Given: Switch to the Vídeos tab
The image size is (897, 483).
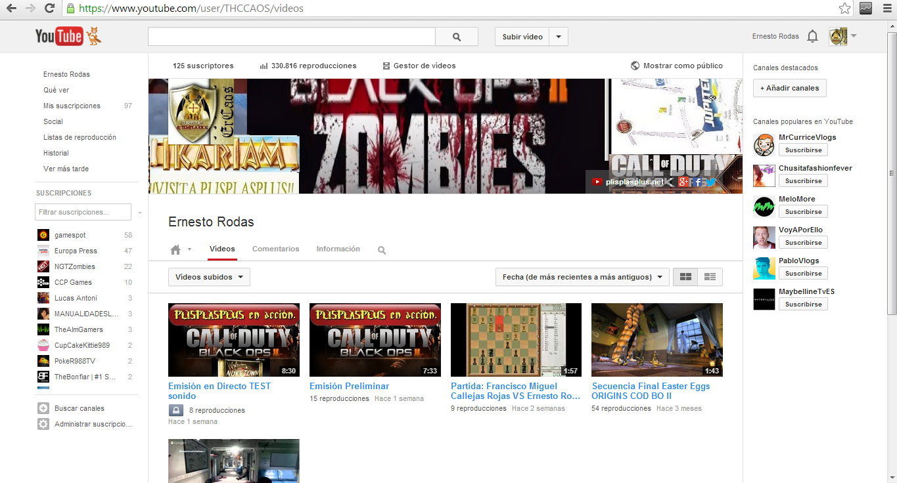Looking at the screenshot, I should point(222,249).
